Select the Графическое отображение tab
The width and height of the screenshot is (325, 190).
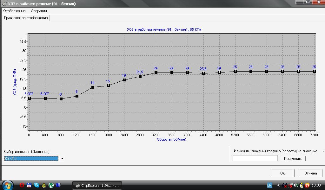[26, 18]
